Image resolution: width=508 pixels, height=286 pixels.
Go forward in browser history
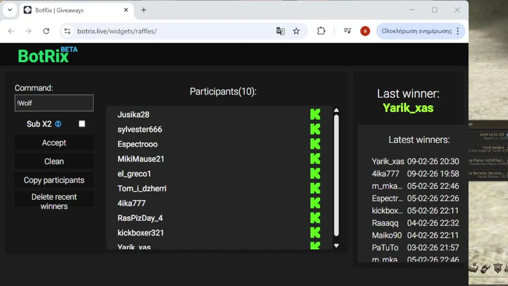[28, 31]
